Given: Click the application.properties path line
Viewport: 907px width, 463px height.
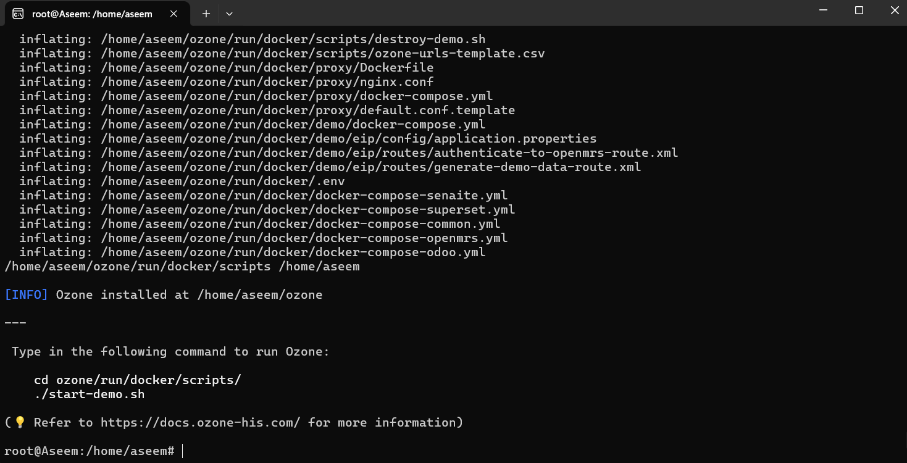Looking at the screenshot, I should 308,139.
